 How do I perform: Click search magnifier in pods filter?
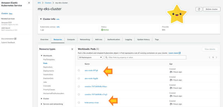pos(106,58)
